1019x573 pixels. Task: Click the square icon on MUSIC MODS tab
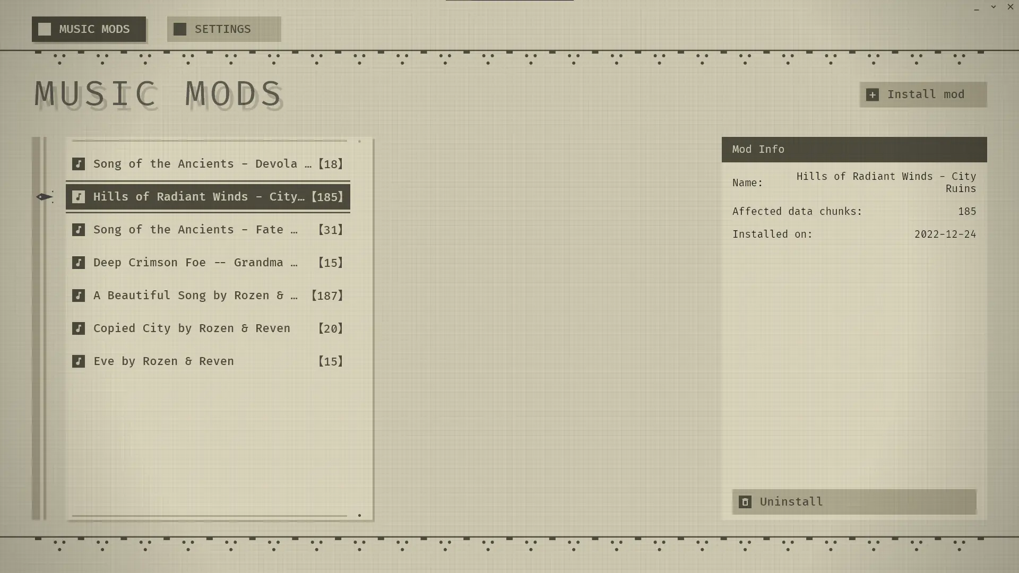45,29
